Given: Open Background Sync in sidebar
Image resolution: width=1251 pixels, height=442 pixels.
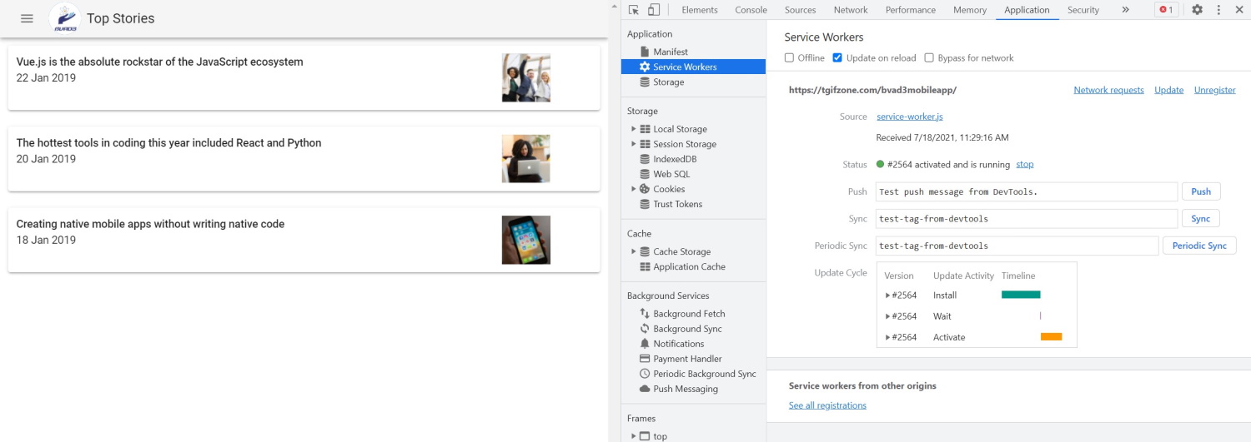Looking at the screenshot, I should click(x=687, y=329).
